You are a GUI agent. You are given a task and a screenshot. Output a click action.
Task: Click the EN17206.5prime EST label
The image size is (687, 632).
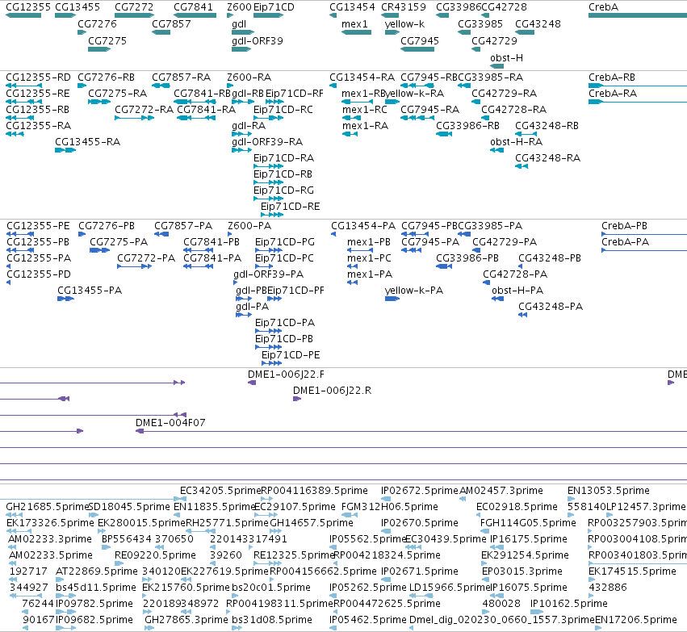pyautogui.click(x=636, y=620)
